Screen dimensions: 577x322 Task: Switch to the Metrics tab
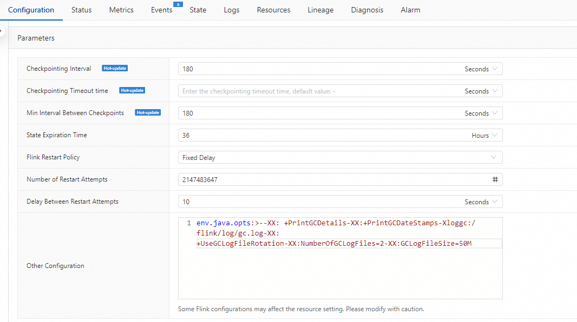[121, 10]
